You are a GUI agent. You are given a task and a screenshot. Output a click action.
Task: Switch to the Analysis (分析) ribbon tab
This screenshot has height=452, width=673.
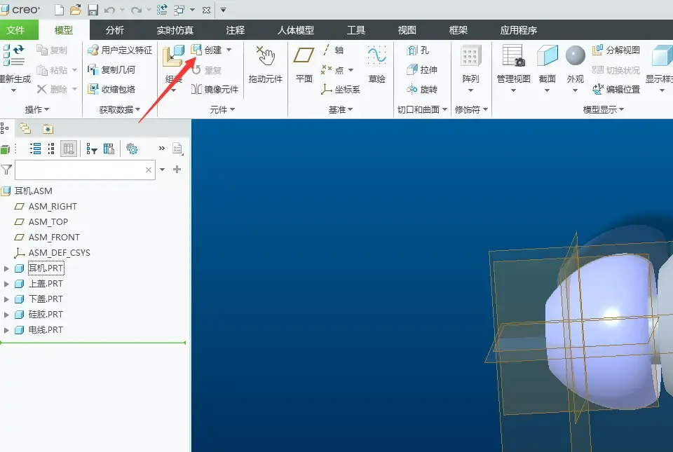click(x=114, y=30)
